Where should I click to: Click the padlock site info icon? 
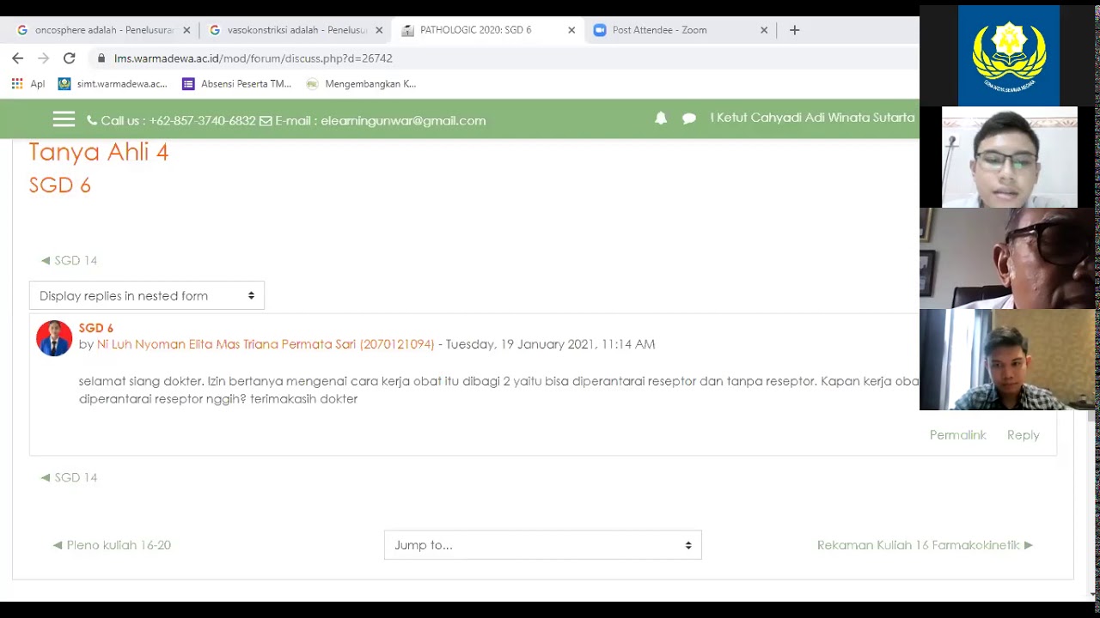[101, 58]
